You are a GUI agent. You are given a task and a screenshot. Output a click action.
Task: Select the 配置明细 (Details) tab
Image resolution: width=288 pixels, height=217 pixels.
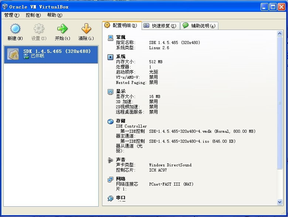tap(121, 26)
